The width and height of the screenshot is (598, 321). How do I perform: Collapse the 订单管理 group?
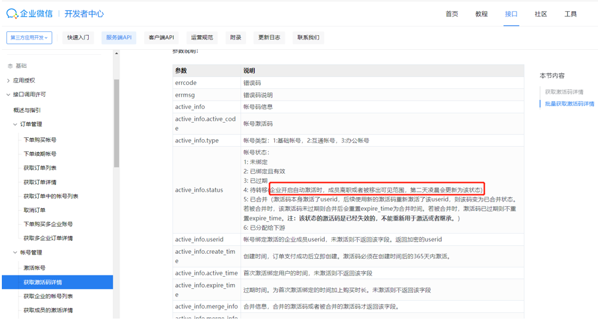point(15,124)
